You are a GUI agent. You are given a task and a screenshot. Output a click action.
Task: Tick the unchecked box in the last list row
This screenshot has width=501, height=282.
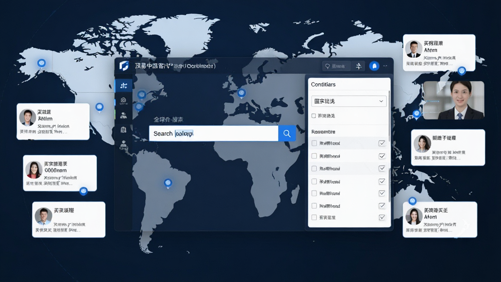pyautogui.click(x=314, y=217)
